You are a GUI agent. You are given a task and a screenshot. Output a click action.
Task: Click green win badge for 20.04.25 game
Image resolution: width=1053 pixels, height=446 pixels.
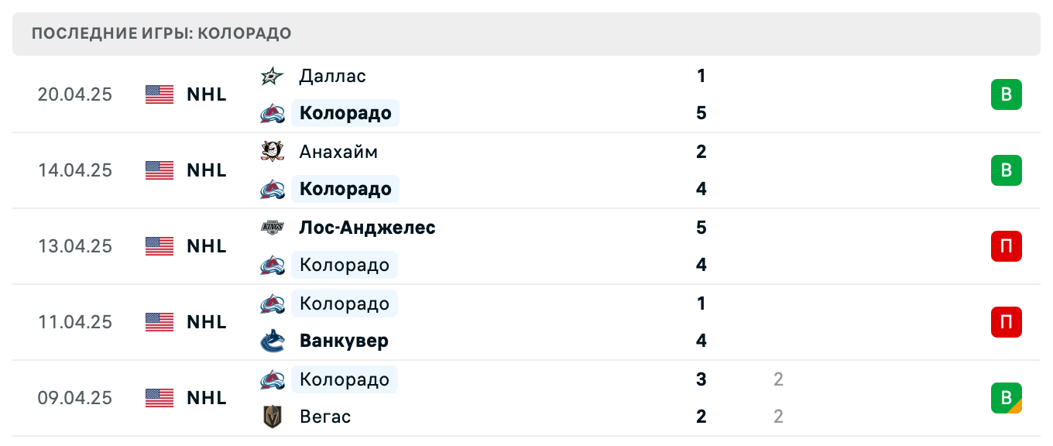coord(1007,94)
